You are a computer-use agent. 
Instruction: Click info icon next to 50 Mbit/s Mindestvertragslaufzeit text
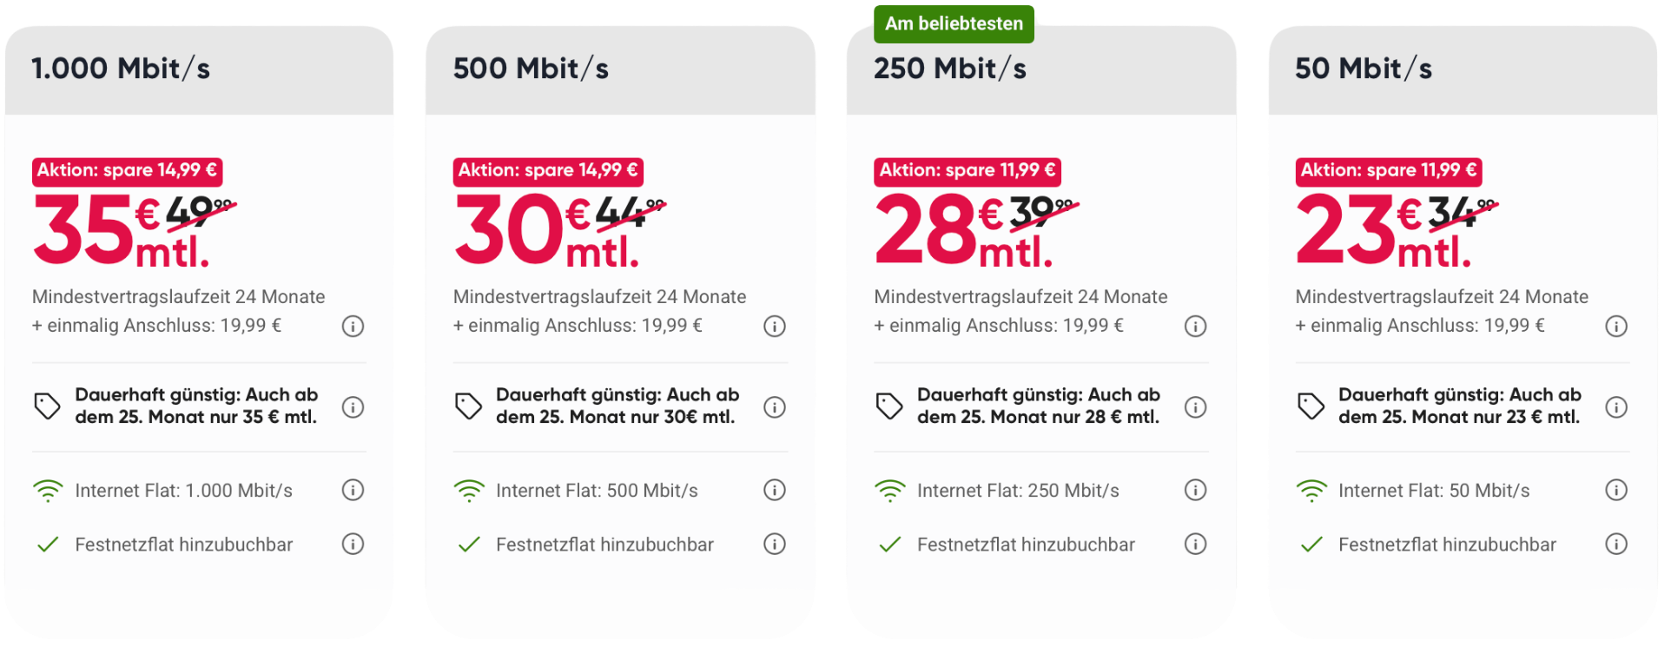pos(1616,326)
